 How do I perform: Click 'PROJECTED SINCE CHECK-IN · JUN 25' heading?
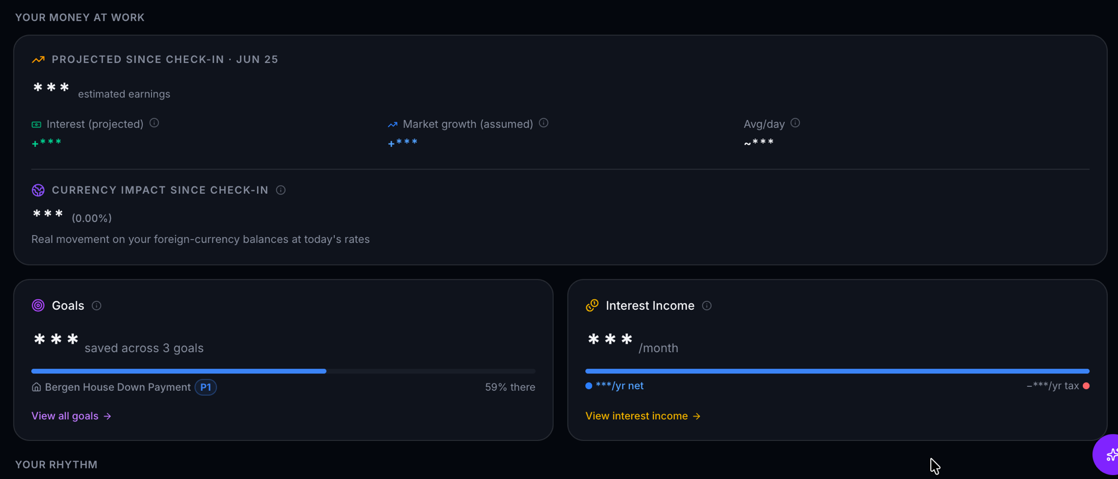click(165, 59)
